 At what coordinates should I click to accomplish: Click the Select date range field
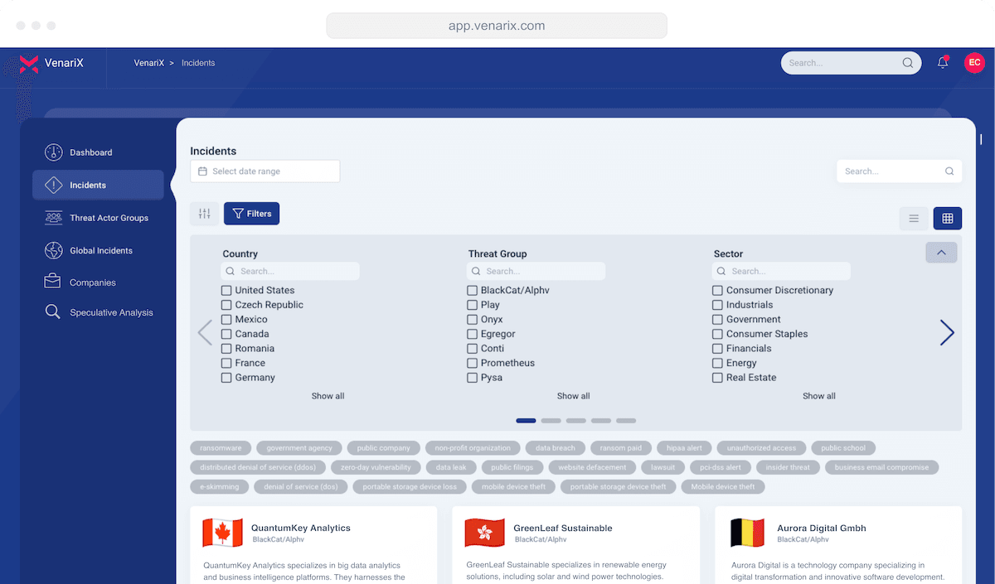click(x=265, y=171)
